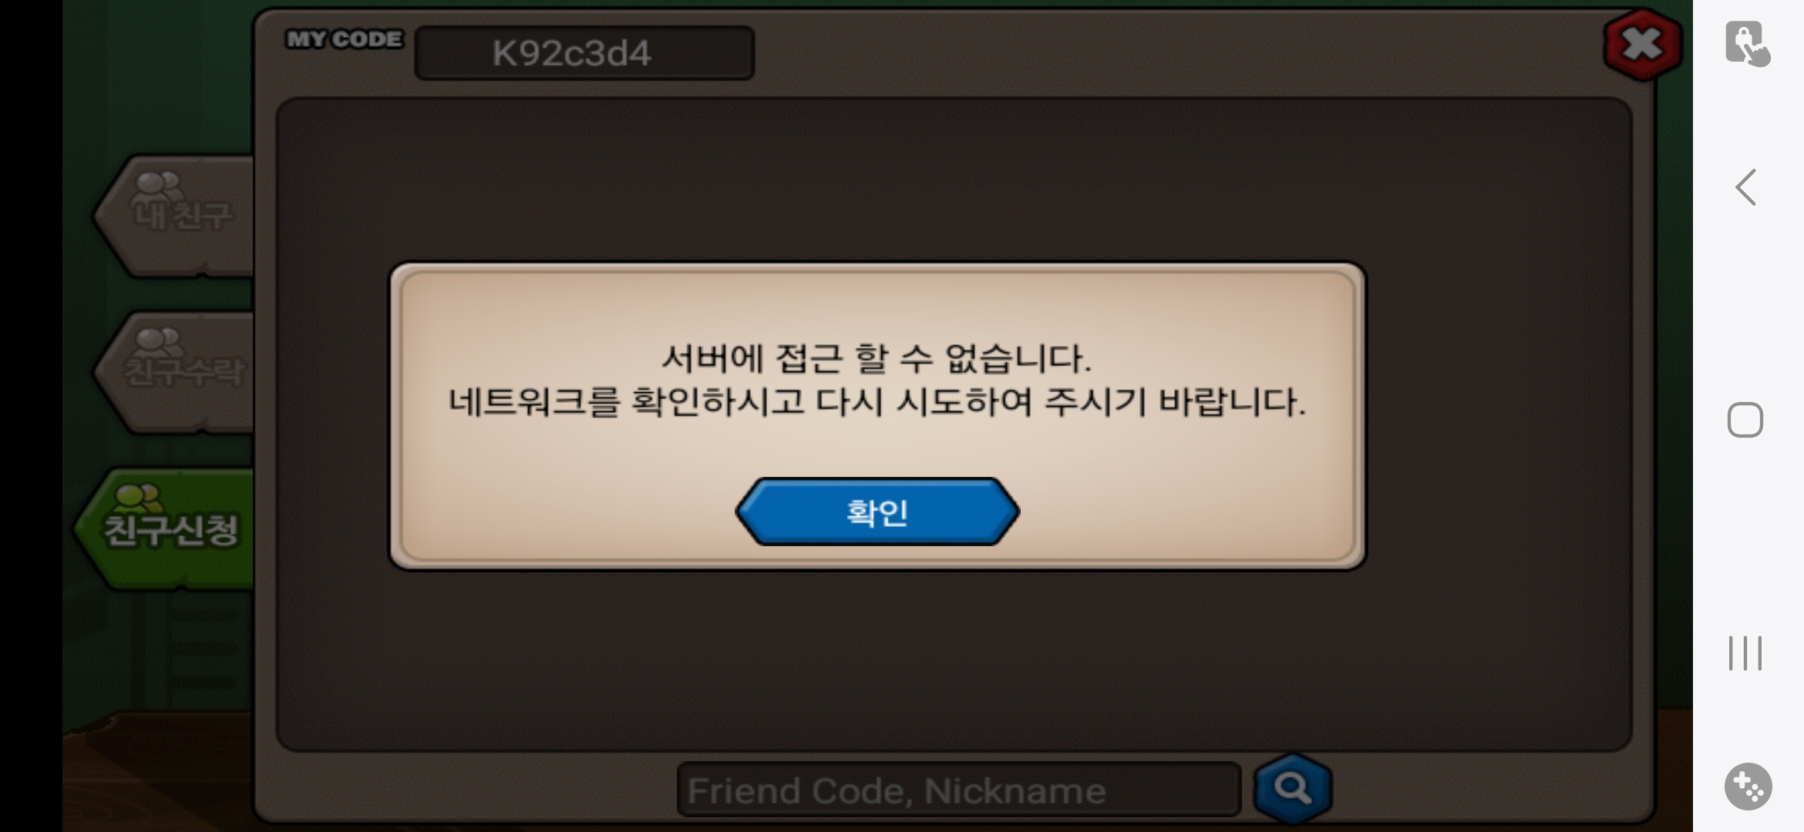Open recent apps with three-line icon
1804x832 pixels.
(1745, 653)
